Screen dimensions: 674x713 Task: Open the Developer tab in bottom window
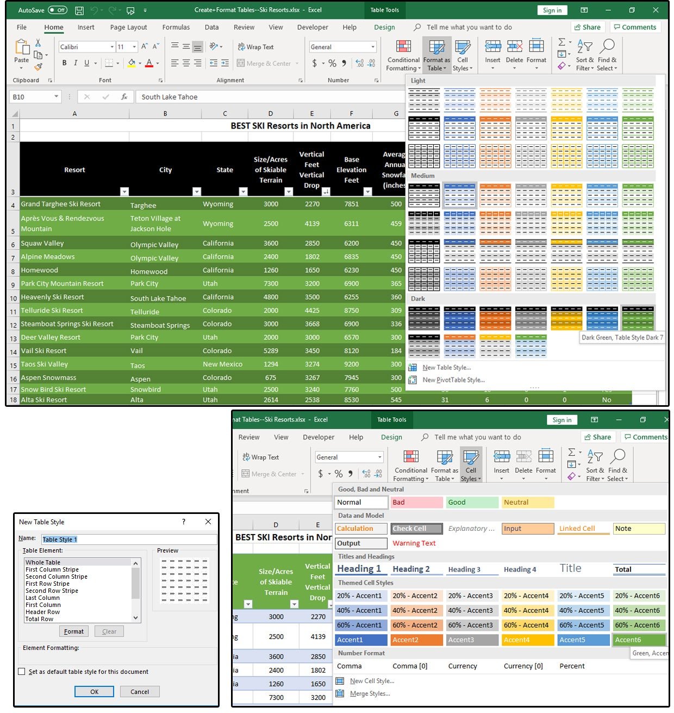pyautogui.click(x=319, y=437)
